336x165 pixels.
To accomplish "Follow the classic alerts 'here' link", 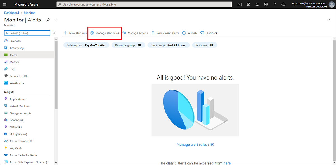I will pos(227,163).
